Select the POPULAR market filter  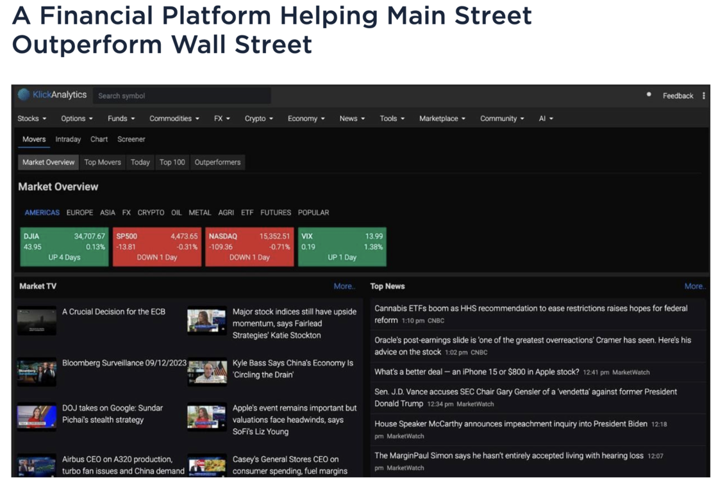point(313,213)
